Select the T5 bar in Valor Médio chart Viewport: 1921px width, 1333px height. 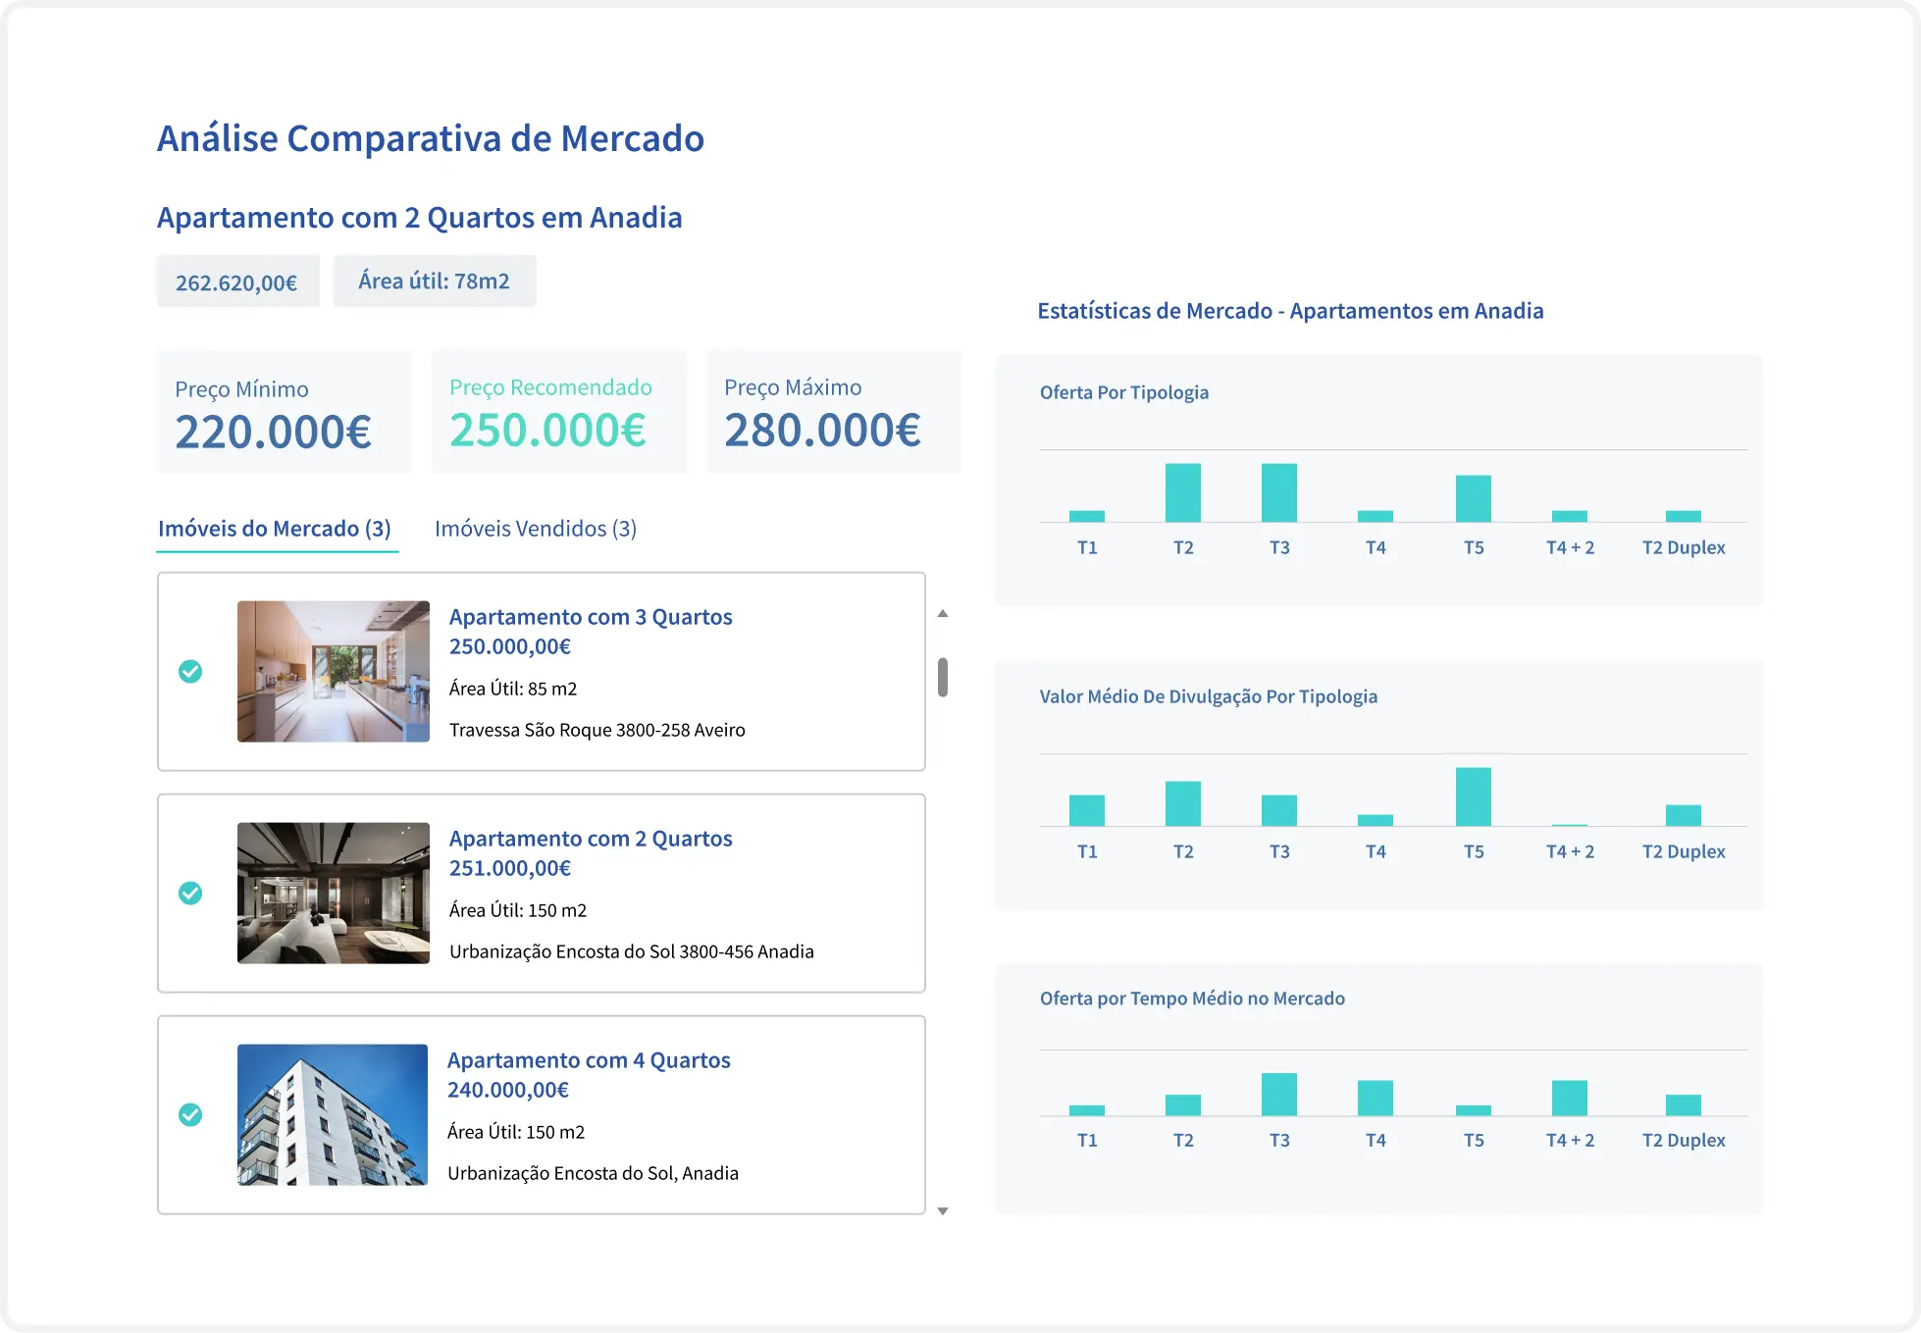[x=1473, y=795]
